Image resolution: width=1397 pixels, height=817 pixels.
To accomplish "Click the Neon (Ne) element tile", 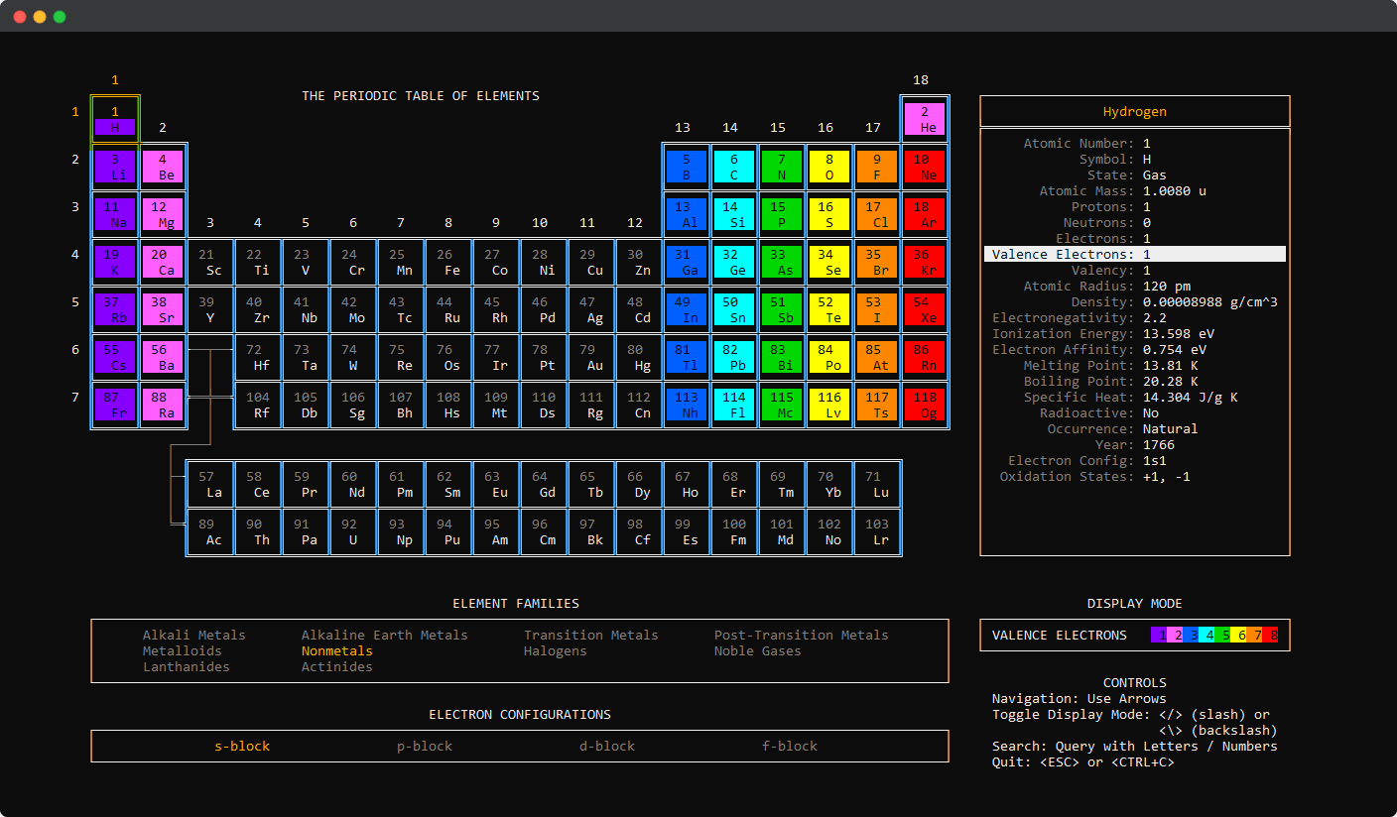I will [925, 168].
